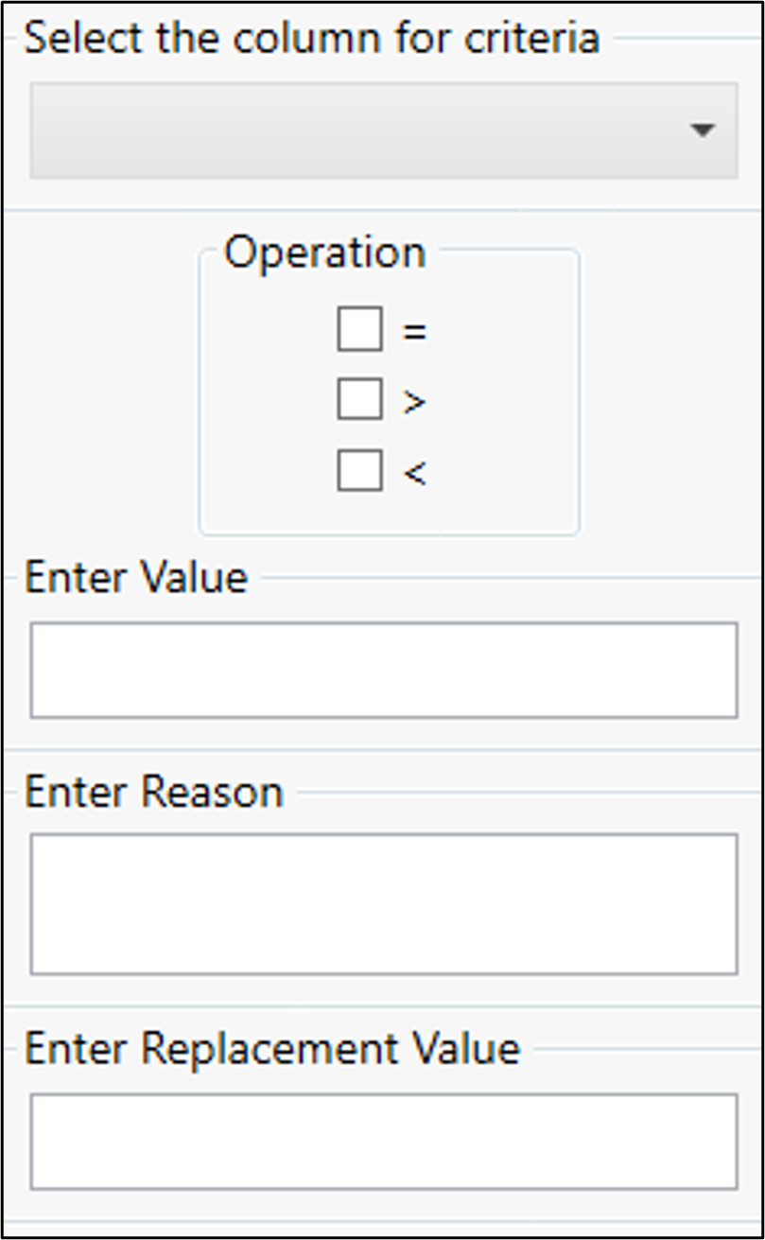Tick the less than (<) operation checkbox
The image size is (765, 1240).
click(x=359, y=471)
